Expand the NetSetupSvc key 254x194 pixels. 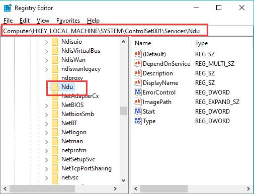click(47, 160)
